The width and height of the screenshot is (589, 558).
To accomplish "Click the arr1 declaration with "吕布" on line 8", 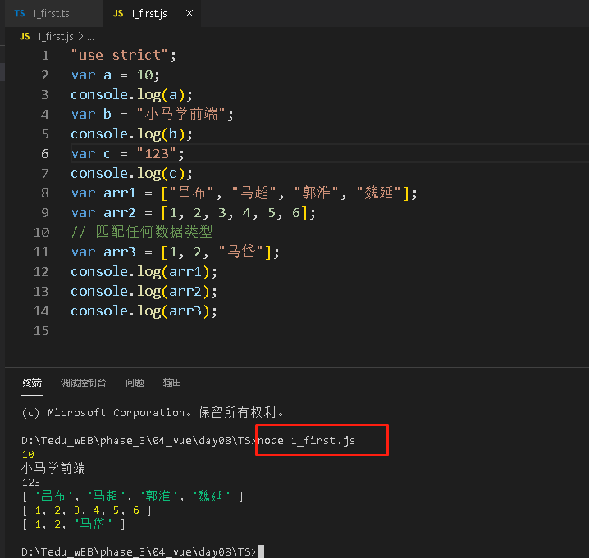I will pyautogui.click(x=244, y=193).
